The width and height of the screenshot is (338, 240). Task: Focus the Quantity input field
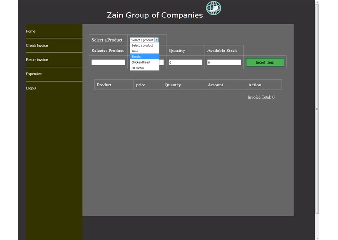(185, 62)
